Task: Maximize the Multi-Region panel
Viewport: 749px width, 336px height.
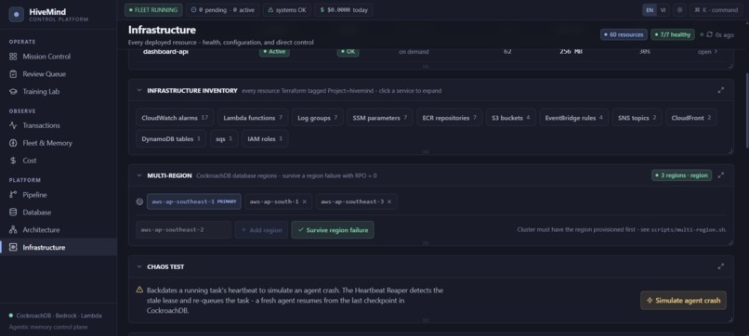Action: (721, 175)
